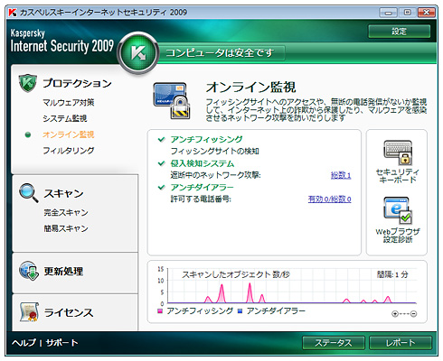The width and height of the screenshot is (443, 361).
Task: Click the 侵入検知システム heading
Action: pos(203,163)
